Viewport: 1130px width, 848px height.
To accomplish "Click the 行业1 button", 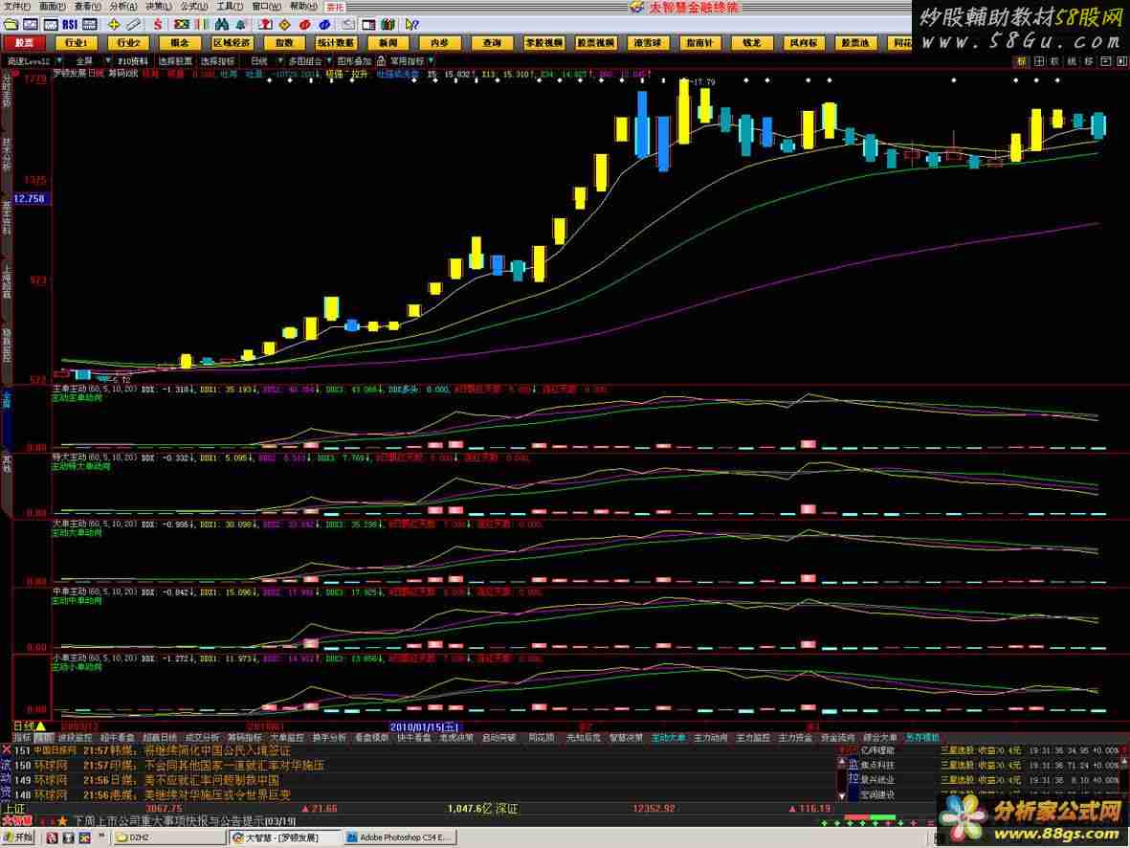I will [x=77, y=43].
